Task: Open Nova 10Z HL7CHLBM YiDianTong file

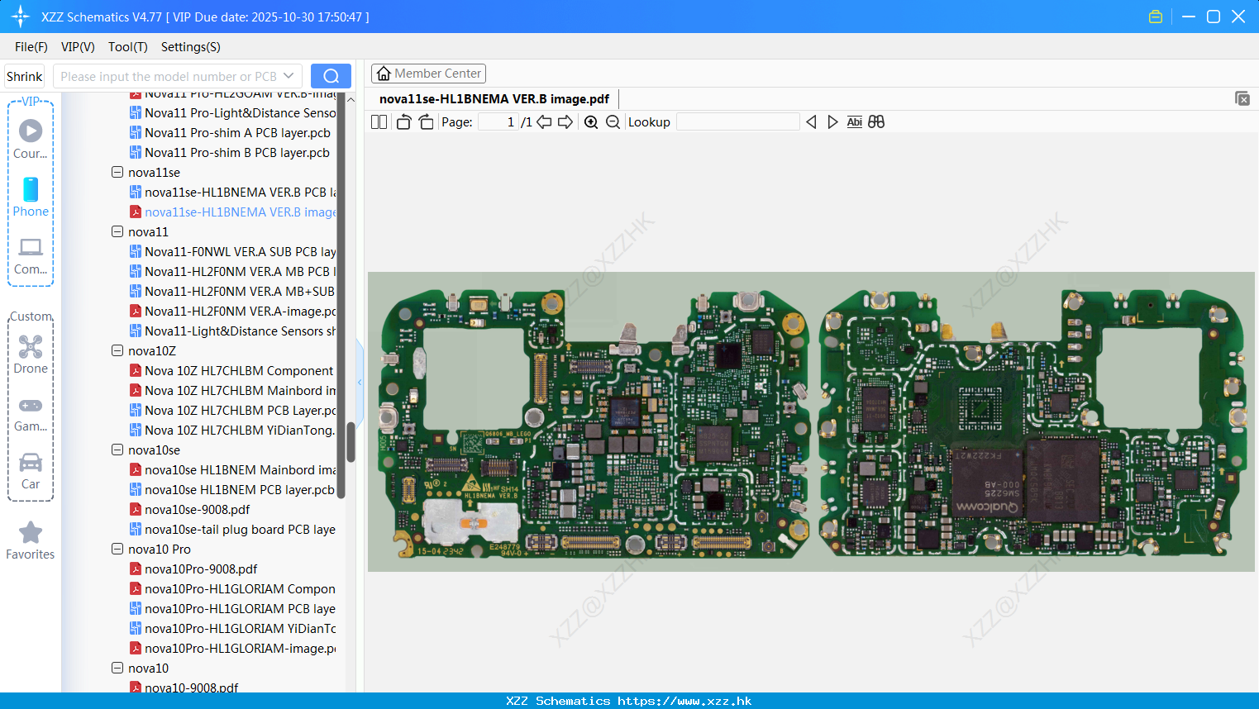Action: tap(232, 430)
